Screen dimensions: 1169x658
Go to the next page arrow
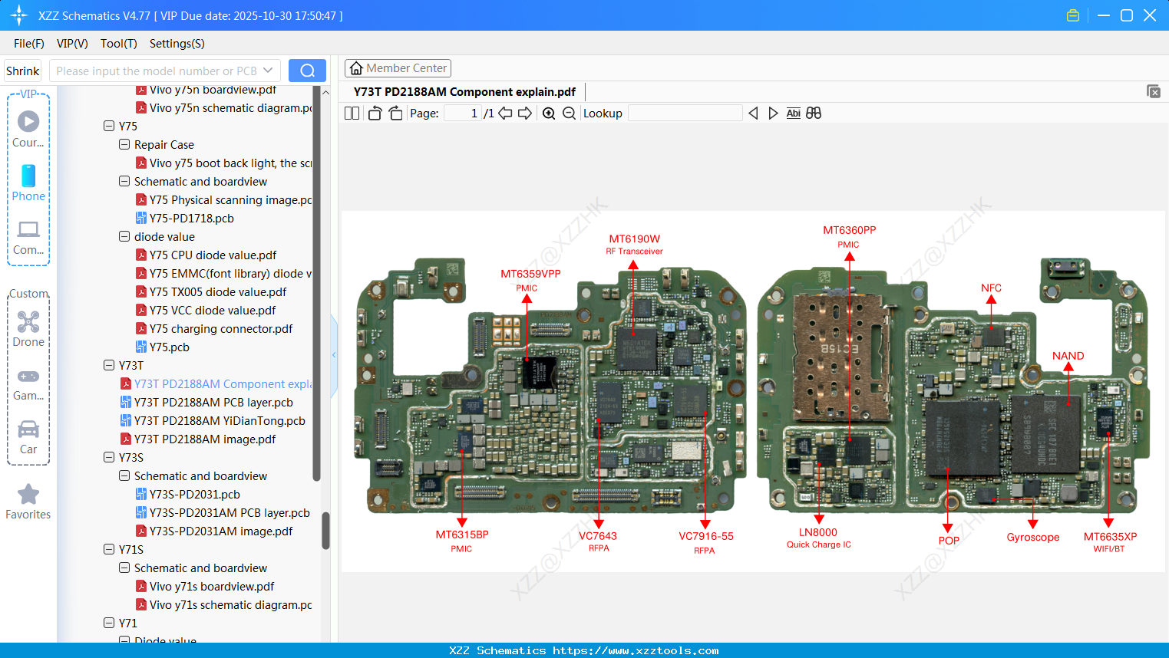526,113
